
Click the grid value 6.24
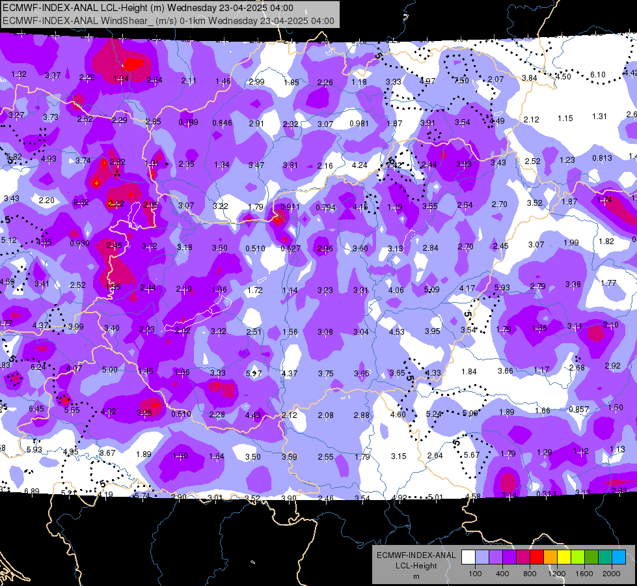tap(38, 367)
